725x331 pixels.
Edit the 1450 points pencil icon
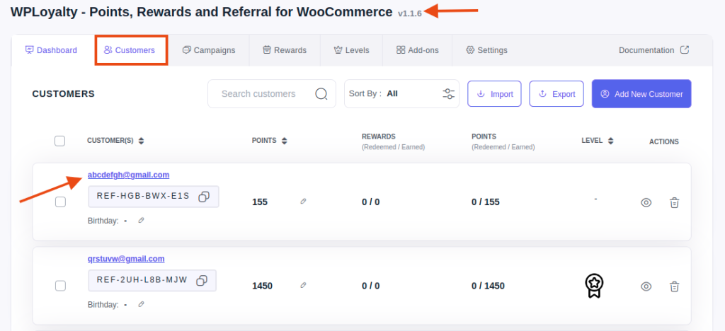click(303, 285)
